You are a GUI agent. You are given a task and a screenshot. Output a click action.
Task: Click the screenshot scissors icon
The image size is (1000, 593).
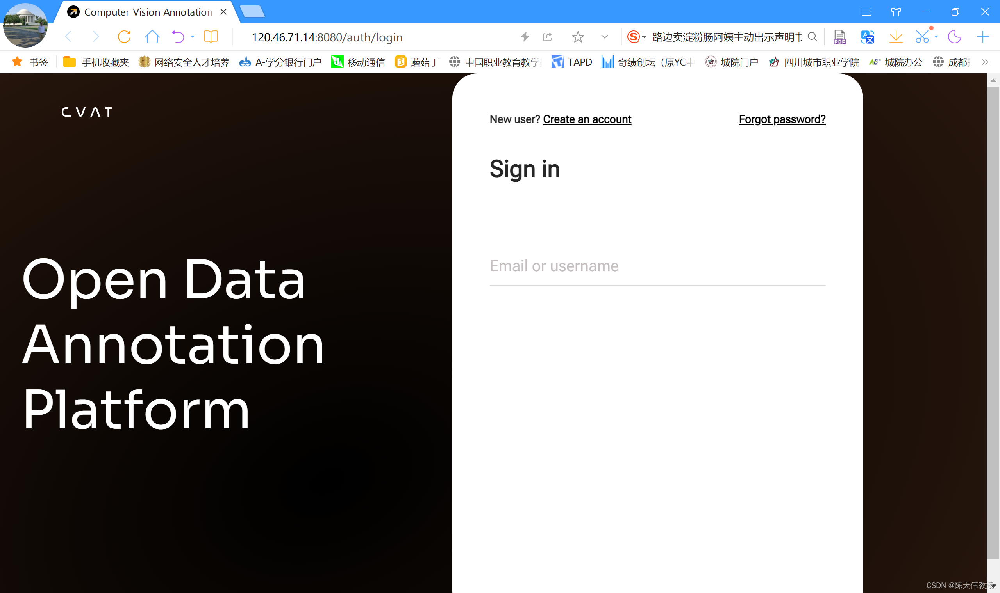(922, 37)
